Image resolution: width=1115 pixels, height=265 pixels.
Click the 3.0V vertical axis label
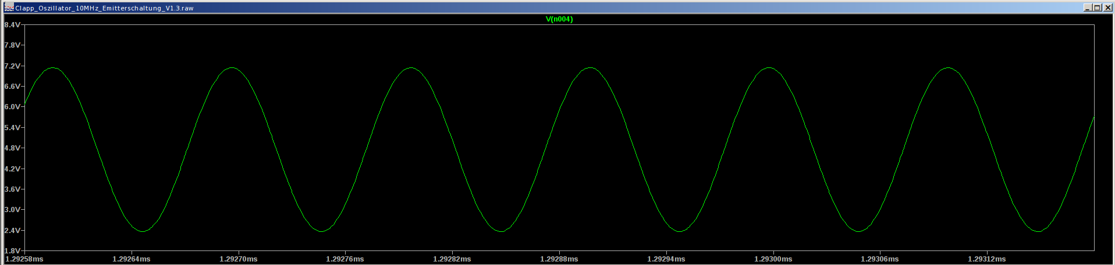[12, 209]
